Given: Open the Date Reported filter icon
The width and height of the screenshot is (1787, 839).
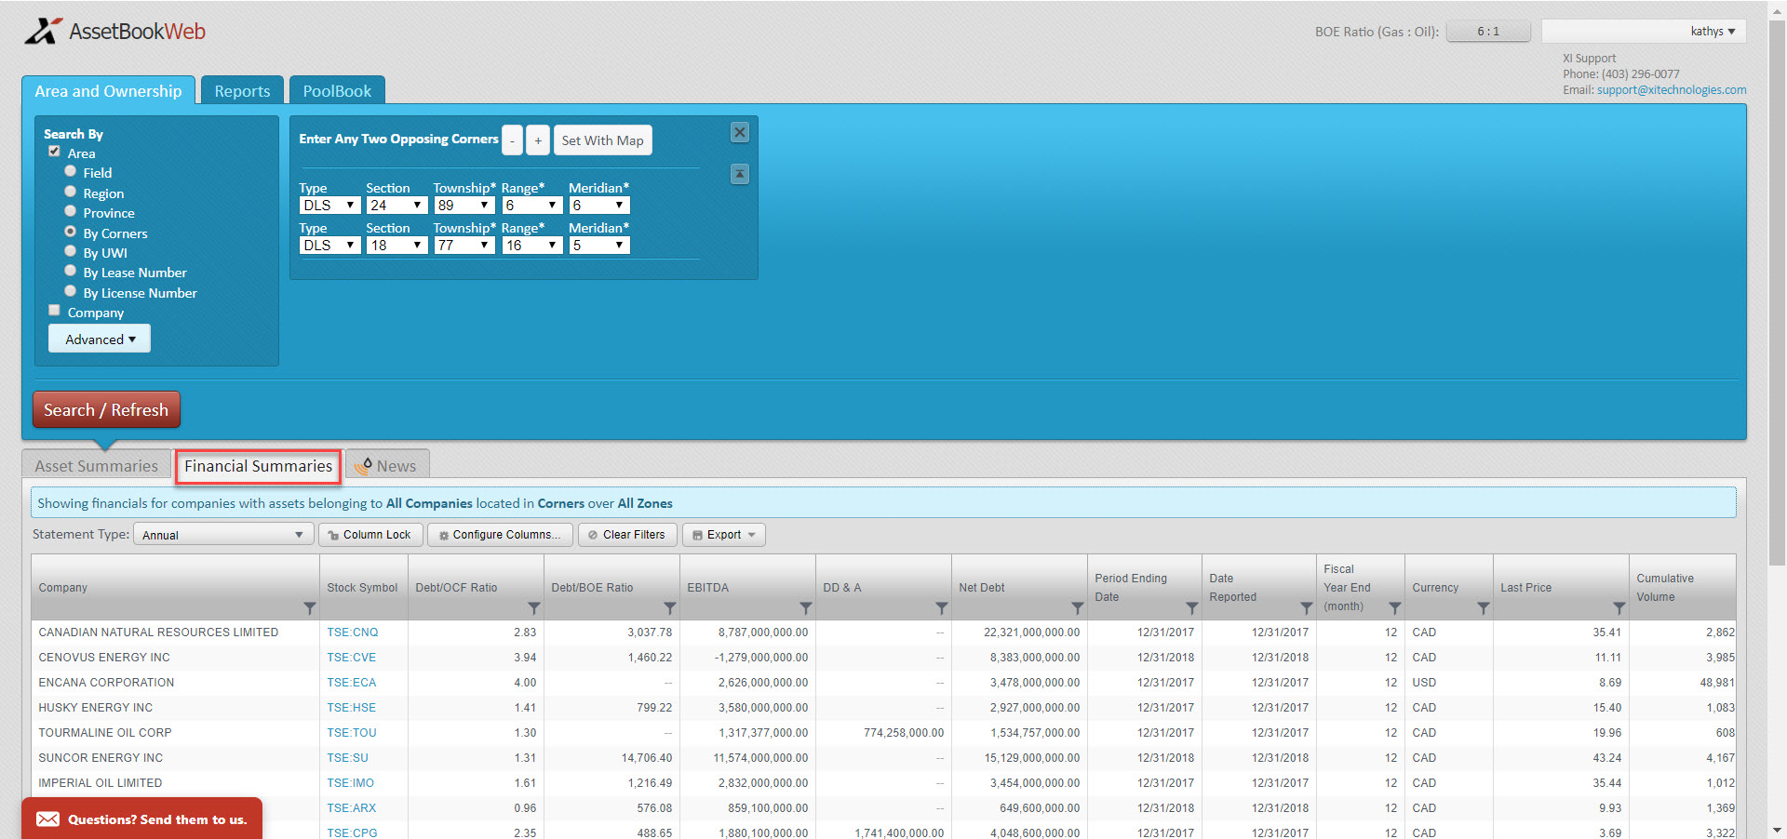Looking at the screenshot, I should tap(1307, 608).
